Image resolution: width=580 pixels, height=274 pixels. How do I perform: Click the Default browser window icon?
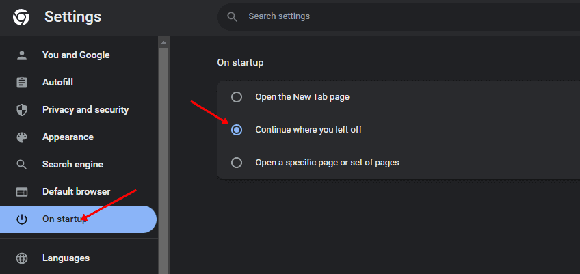(x=22, y=192)
